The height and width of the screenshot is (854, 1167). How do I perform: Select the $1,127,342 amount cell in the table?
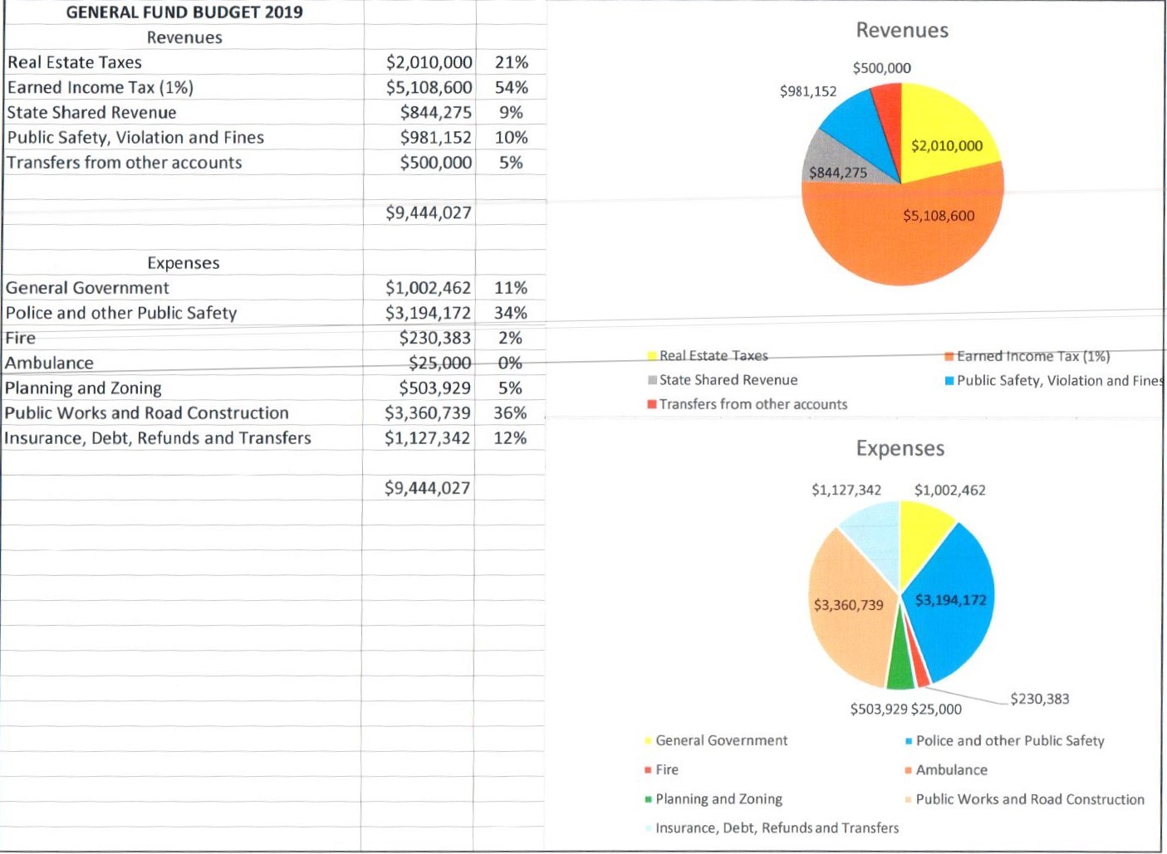point(427,438)
